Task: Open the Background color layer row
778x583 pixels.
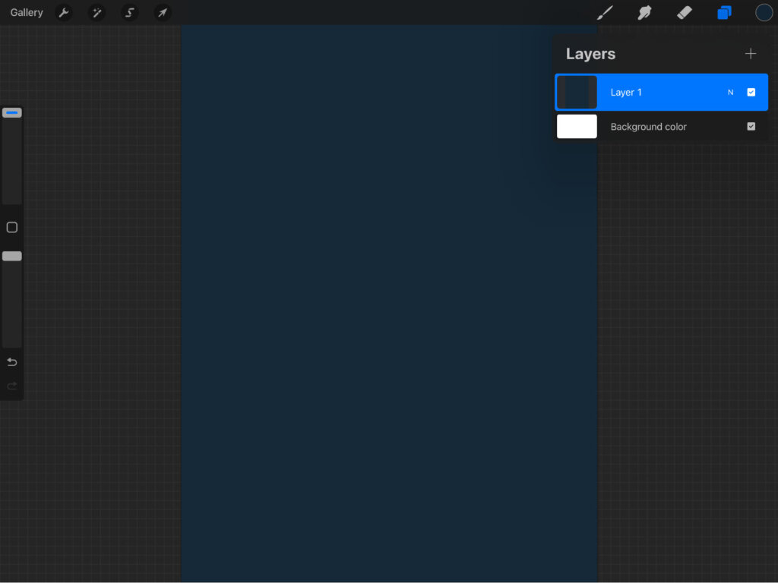Action: [661, 127]
